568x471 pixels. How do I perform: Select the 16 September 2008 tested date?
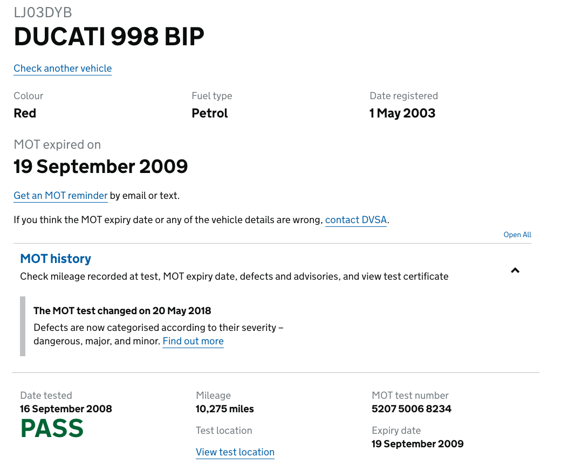click(66, 409)
